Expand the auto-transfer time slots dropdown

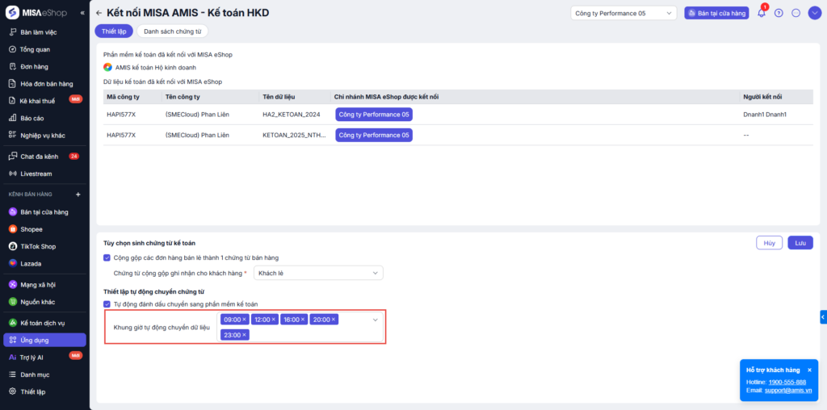(375, 320)
